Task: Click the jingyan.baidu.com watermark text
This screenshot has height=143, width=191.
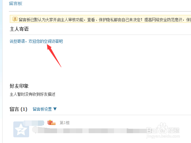Action: pyautogui.click(x=163, y=136)
